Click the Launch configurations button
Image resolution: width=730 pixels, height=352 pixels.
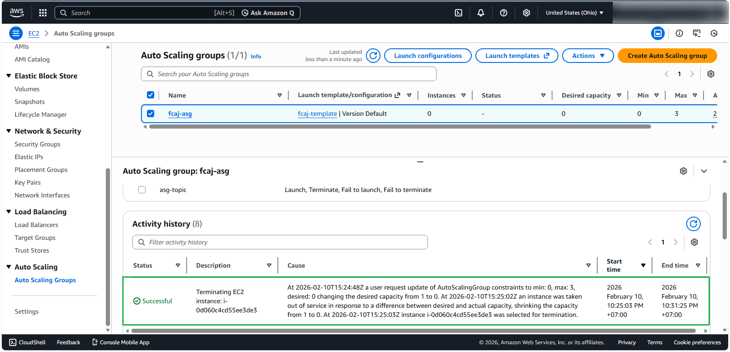[428, 56]
